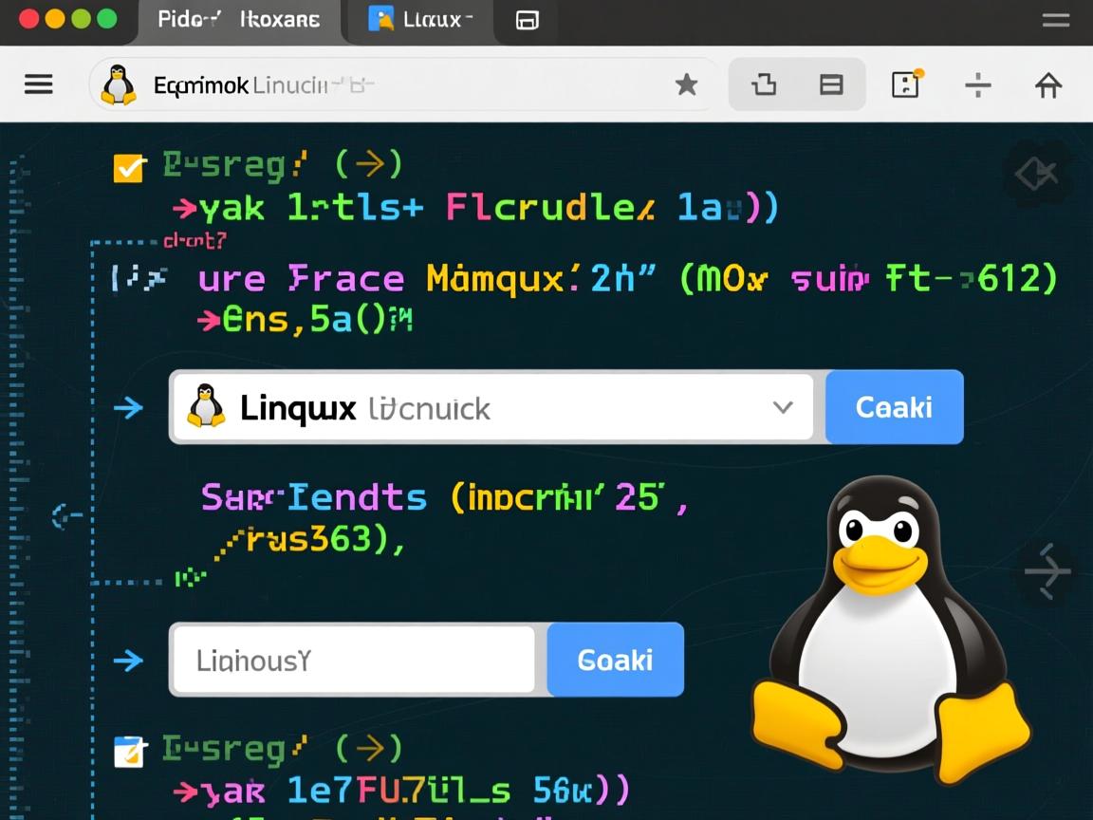Click the Goaki button

615,660
